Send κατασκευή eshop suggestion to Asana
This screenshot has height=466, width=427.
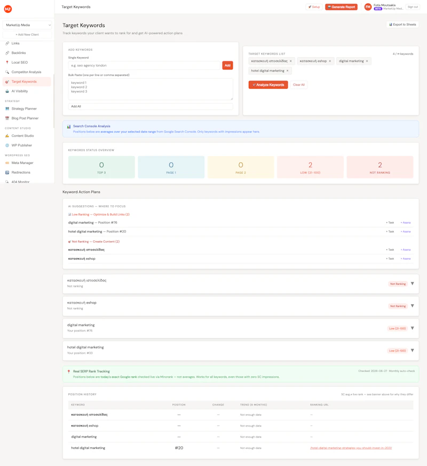point(406,259)
